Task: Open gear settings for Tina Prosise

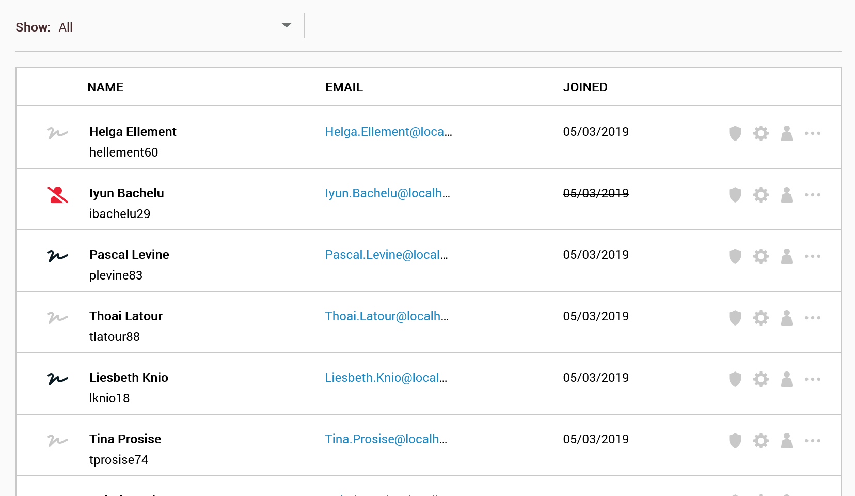Action: pyautogui.click(x=761, y=441)
